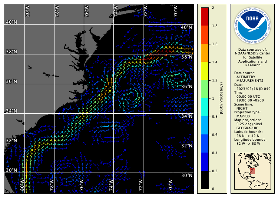Screen dimensions: 278x197
Task: Select the dark blue 0.2–0.4 colorbar segment
Action: coord(205,162)
